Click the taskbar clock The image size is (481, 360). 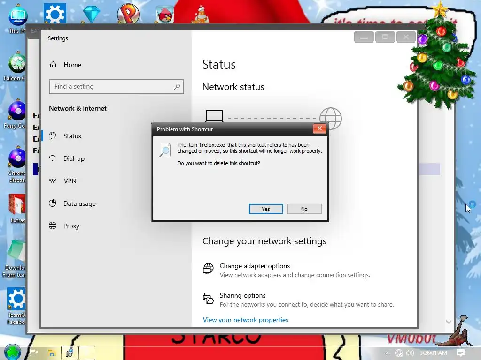pyautogui.click(x=433, y=352)
